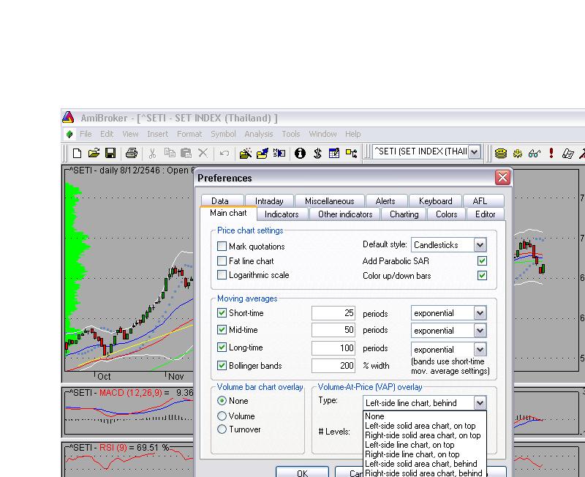Click the Save floppy disk icon

tap(110, 153)
